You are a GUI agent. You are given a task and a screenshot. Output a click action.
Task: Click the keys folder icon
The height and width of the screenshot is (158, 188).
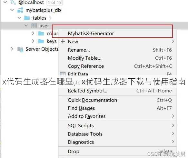pyautogui.click(x=41, y=41)
